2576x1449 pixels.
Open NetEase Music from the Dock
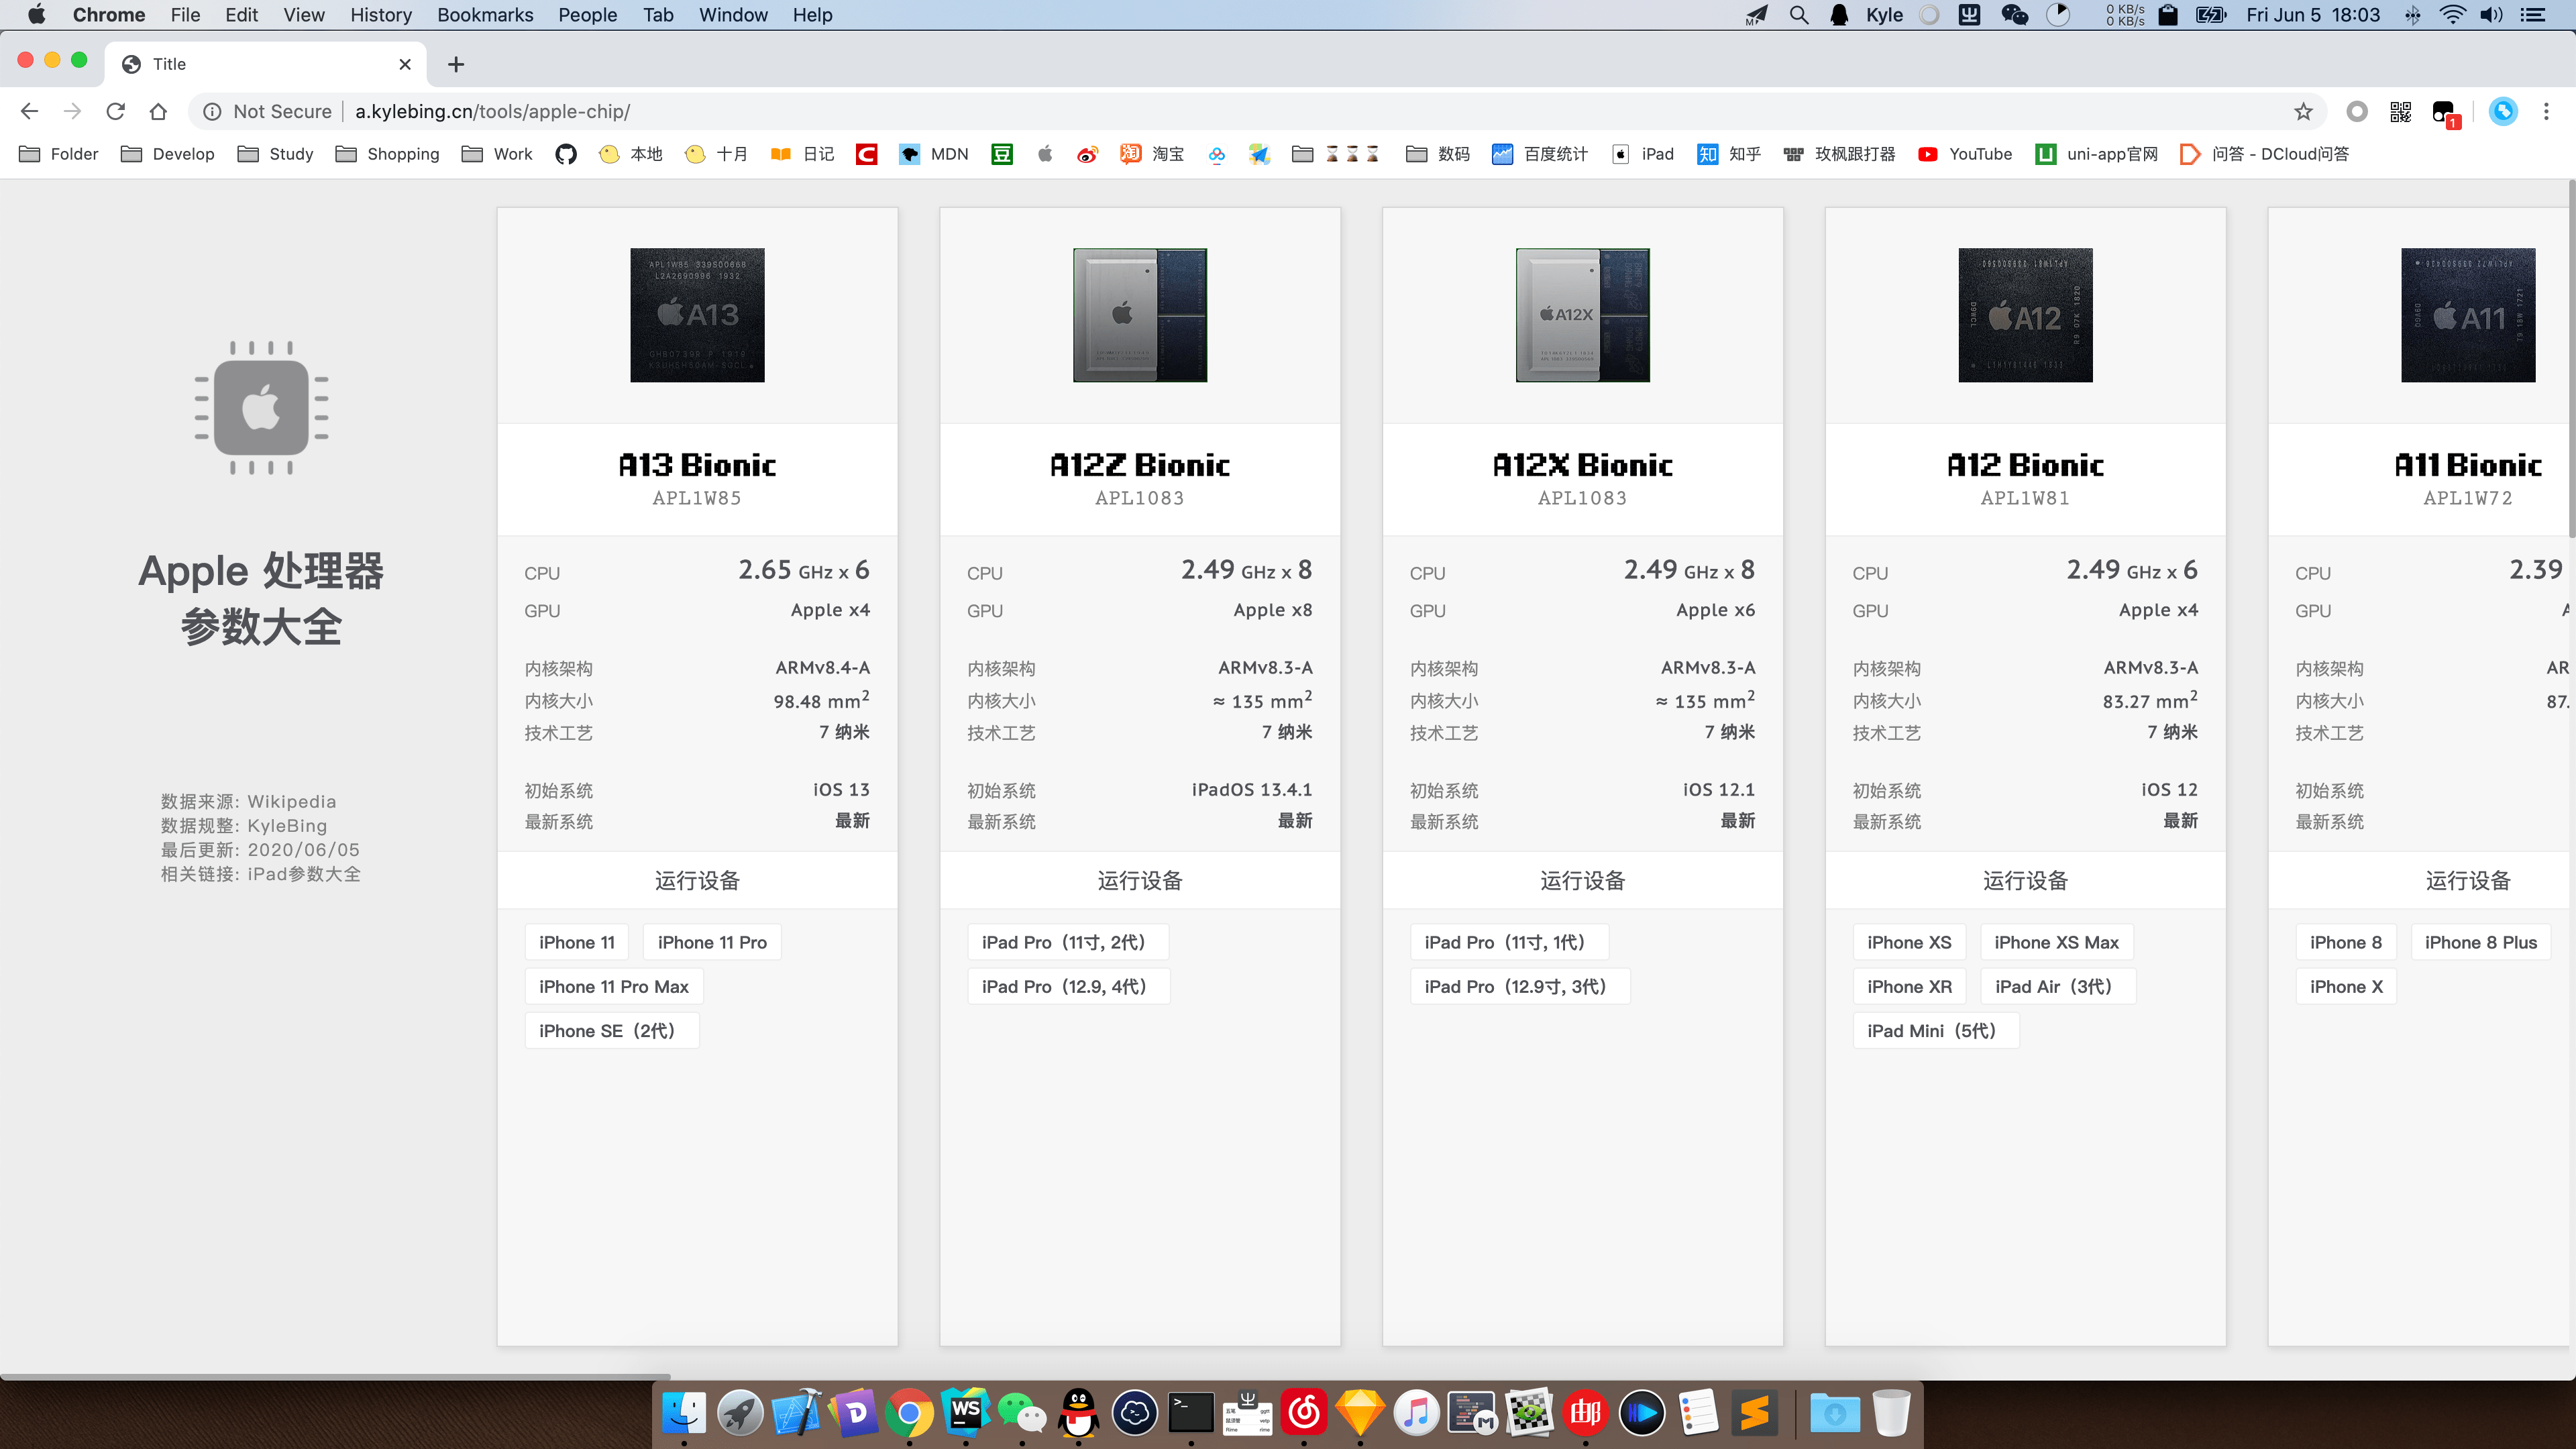[x=1304, y=1413]
